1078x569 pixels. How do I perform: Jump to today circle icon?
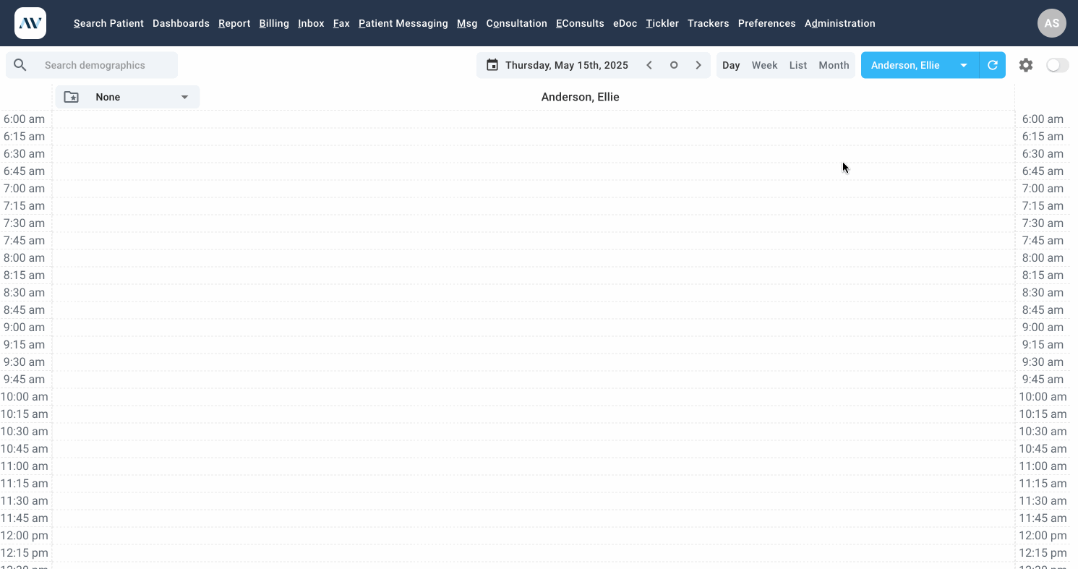pyautogui.click(x=674, y=65)
